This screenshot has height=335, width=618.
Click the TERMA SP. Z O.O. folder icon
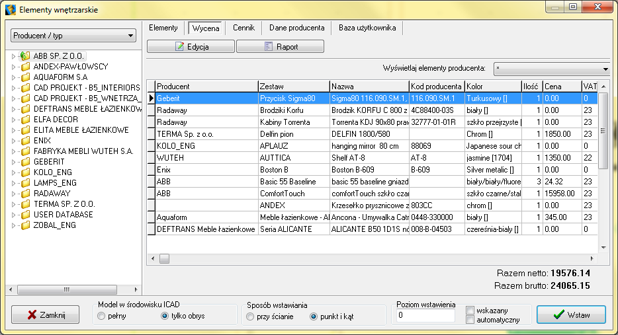[25, 204]
